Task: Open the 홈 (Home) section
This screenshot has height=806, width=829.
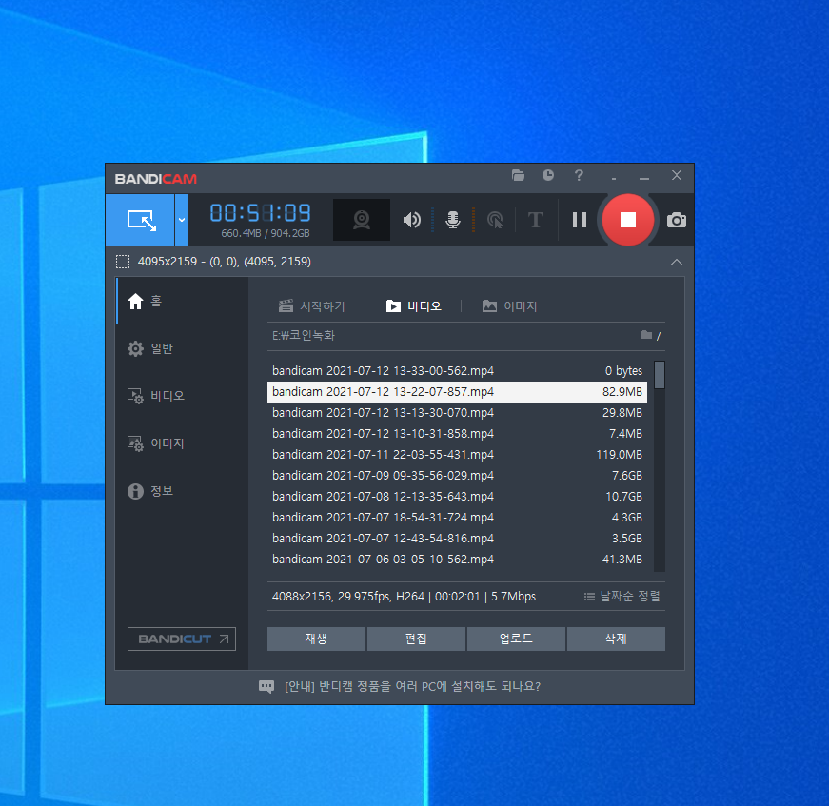Action: [183, 301]
